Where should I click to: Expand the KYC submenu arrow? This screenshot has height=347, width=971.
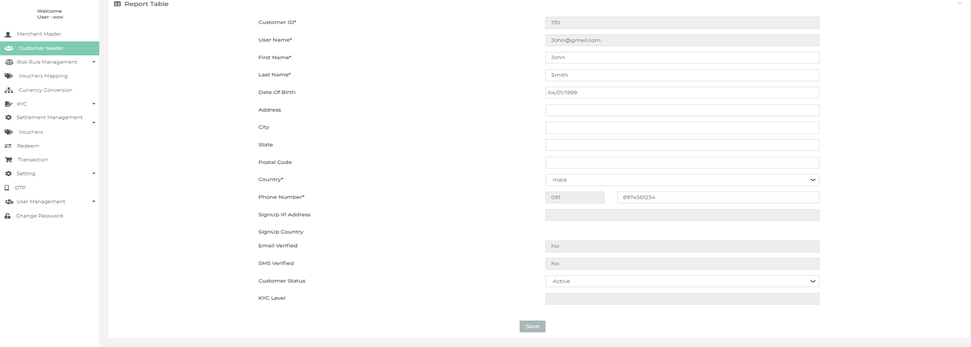[94, 104]
